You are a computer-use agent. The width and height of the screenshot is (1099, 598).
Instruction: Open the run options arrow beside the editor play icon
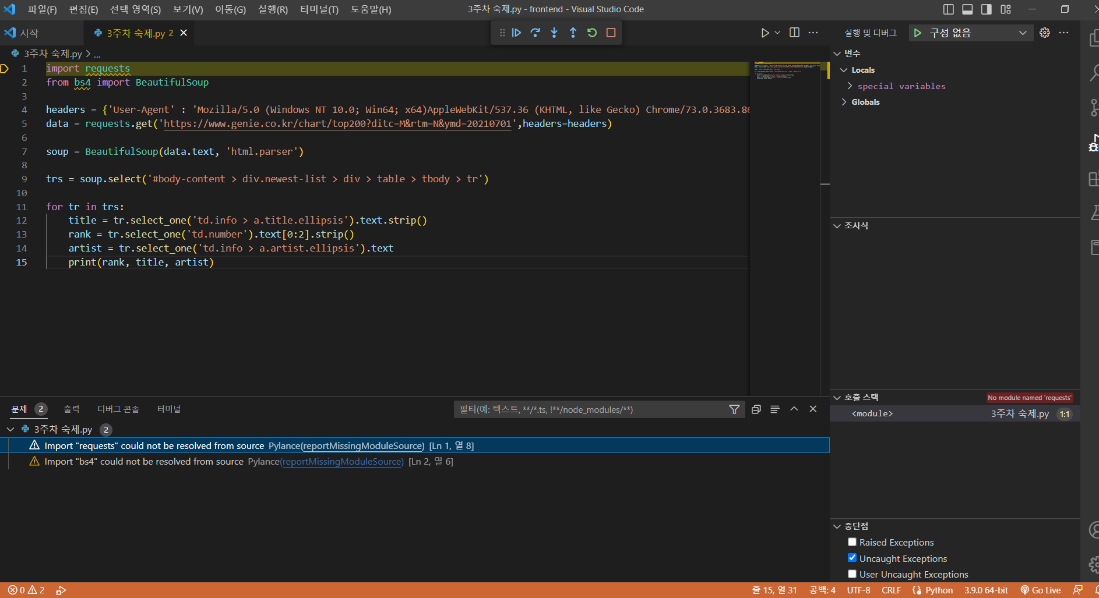777,33
